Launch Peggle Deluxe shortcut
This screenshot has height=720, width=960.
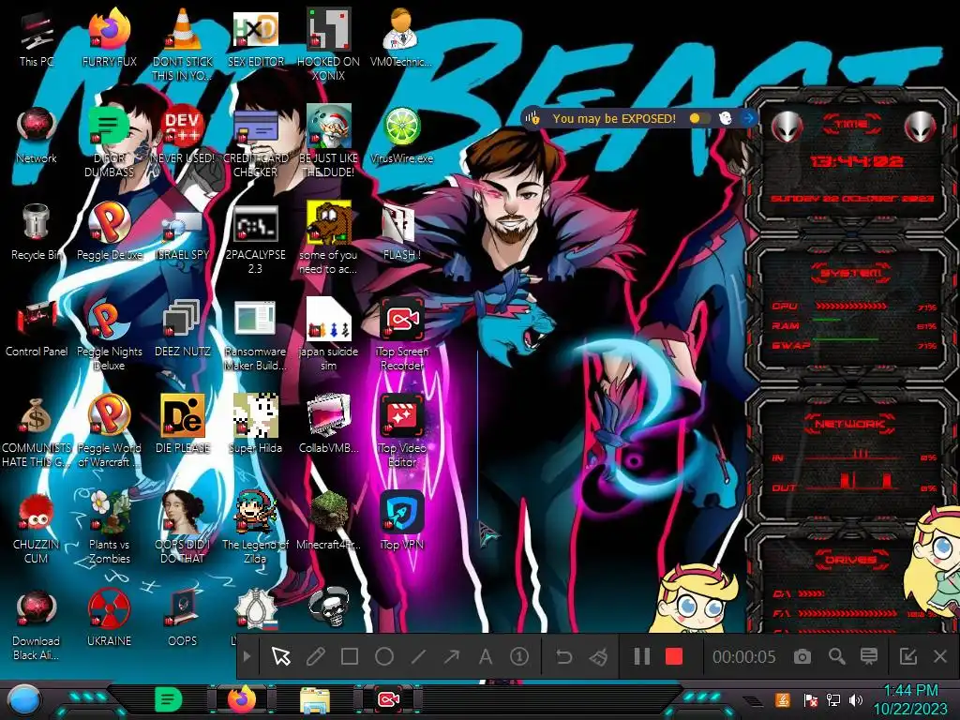click(x=109, y=232)
